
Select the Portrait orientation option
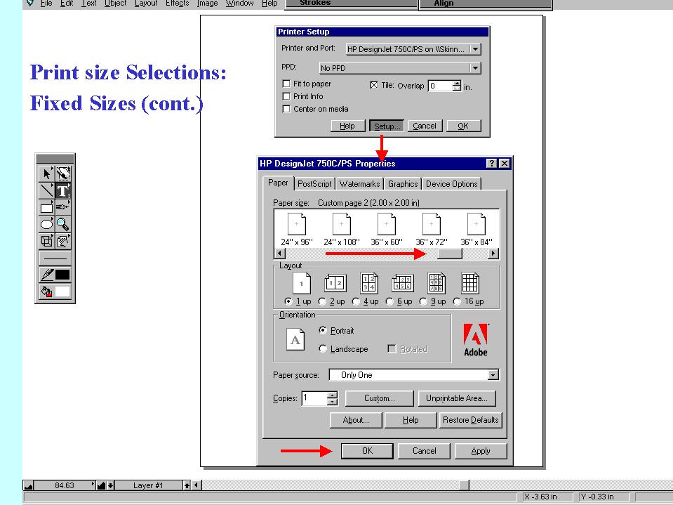click(x=323, y=330)
